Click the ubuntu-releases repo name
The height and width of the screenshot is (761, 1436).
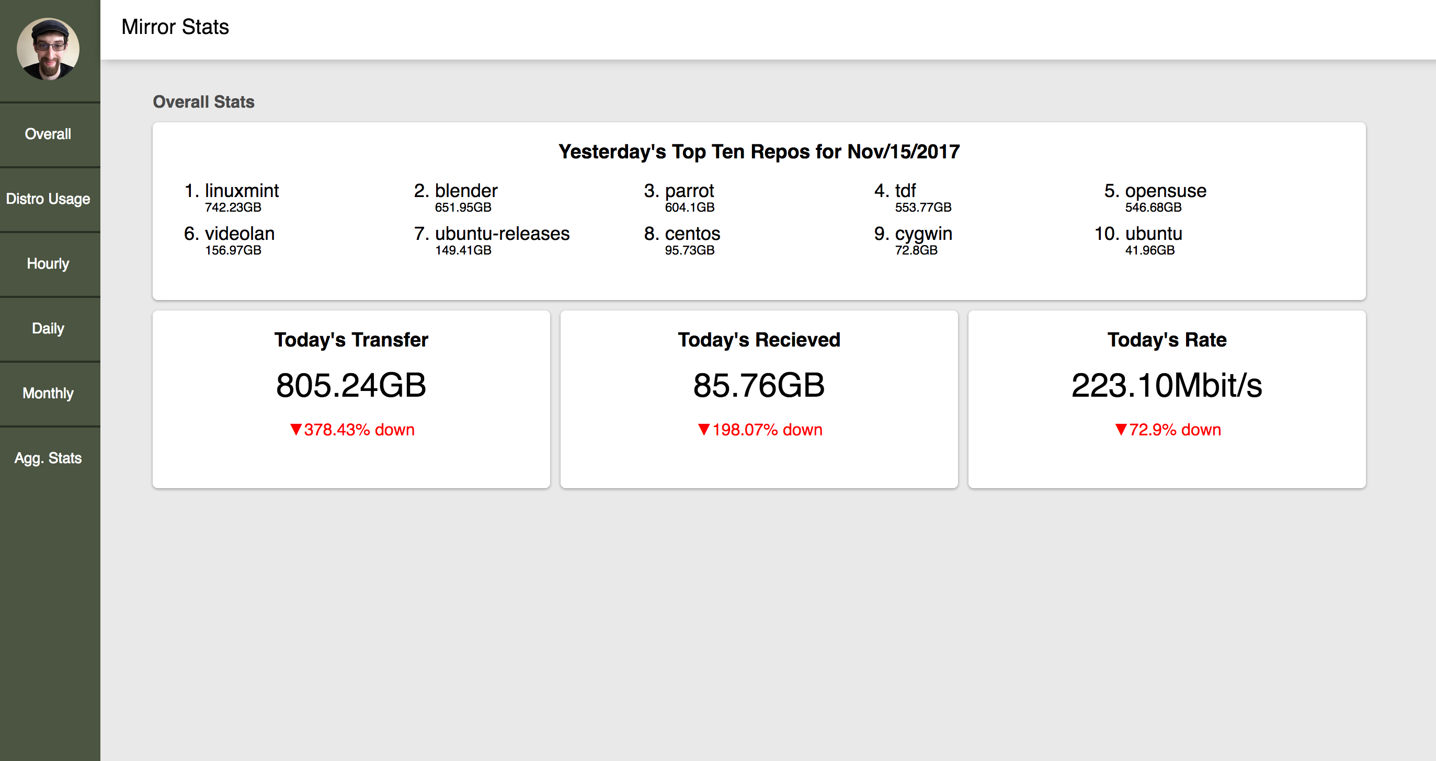(x=502, y=234)
